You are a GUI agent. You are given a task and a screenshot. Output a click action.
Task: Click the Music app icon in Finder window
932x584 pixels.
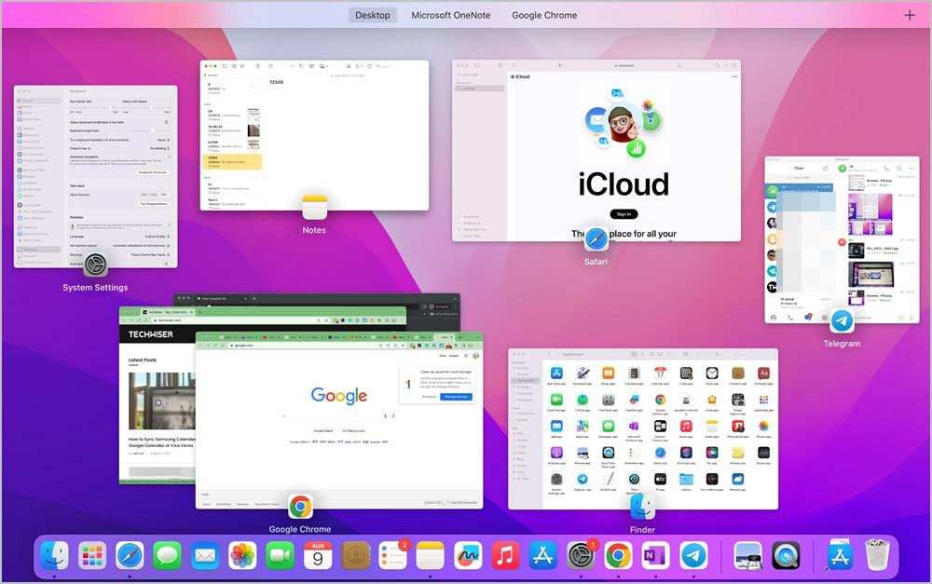tap(686, 426)
